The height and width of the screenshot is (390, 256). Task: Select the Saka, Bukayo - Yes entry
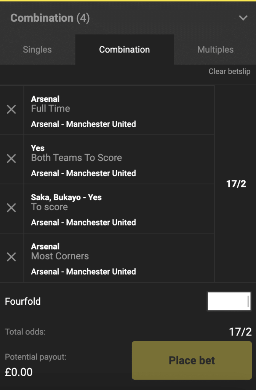(x=66, y=197)
